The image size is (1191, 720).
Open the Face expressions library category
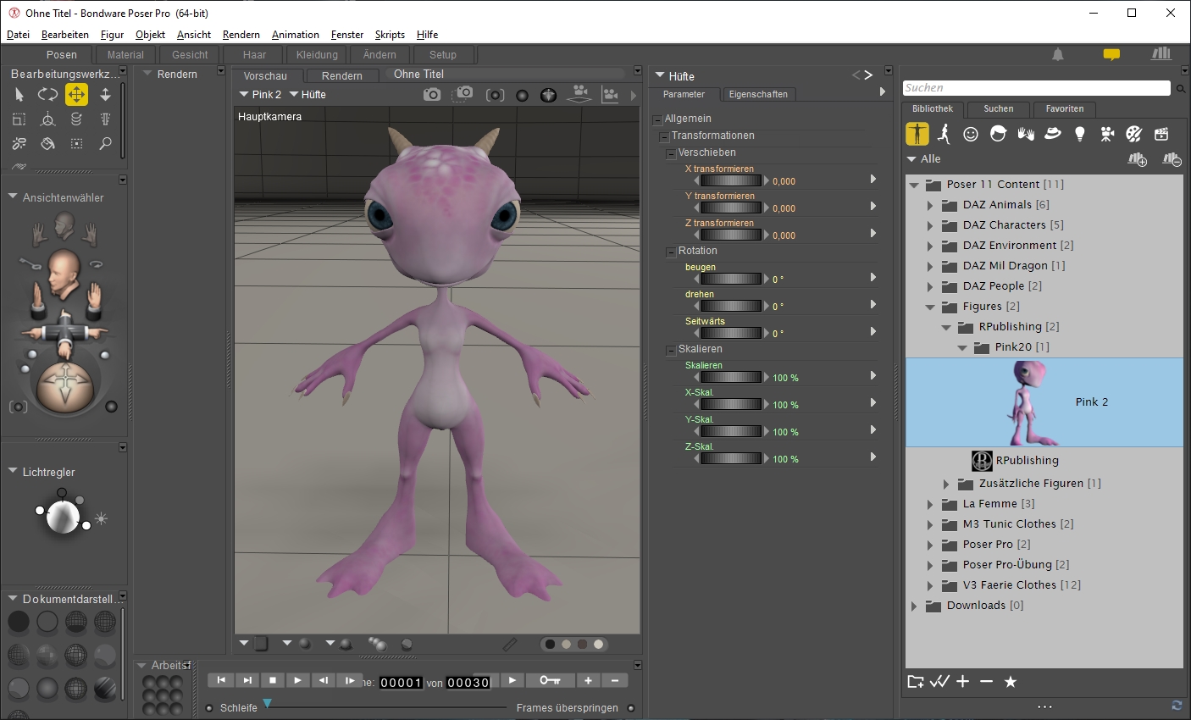pos(971,134)
